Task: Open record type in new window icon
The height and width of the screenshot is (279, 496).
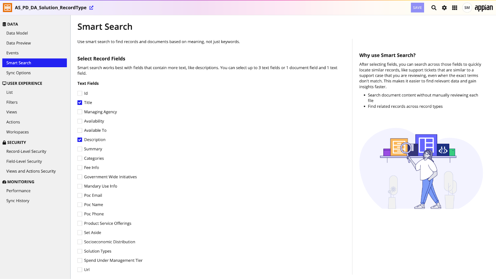Action: 91,8
